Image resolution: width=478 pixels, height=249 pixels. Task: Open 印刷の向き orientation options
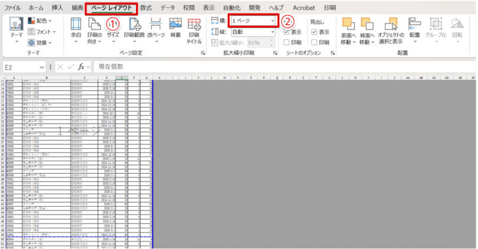(x=95, y=31)
